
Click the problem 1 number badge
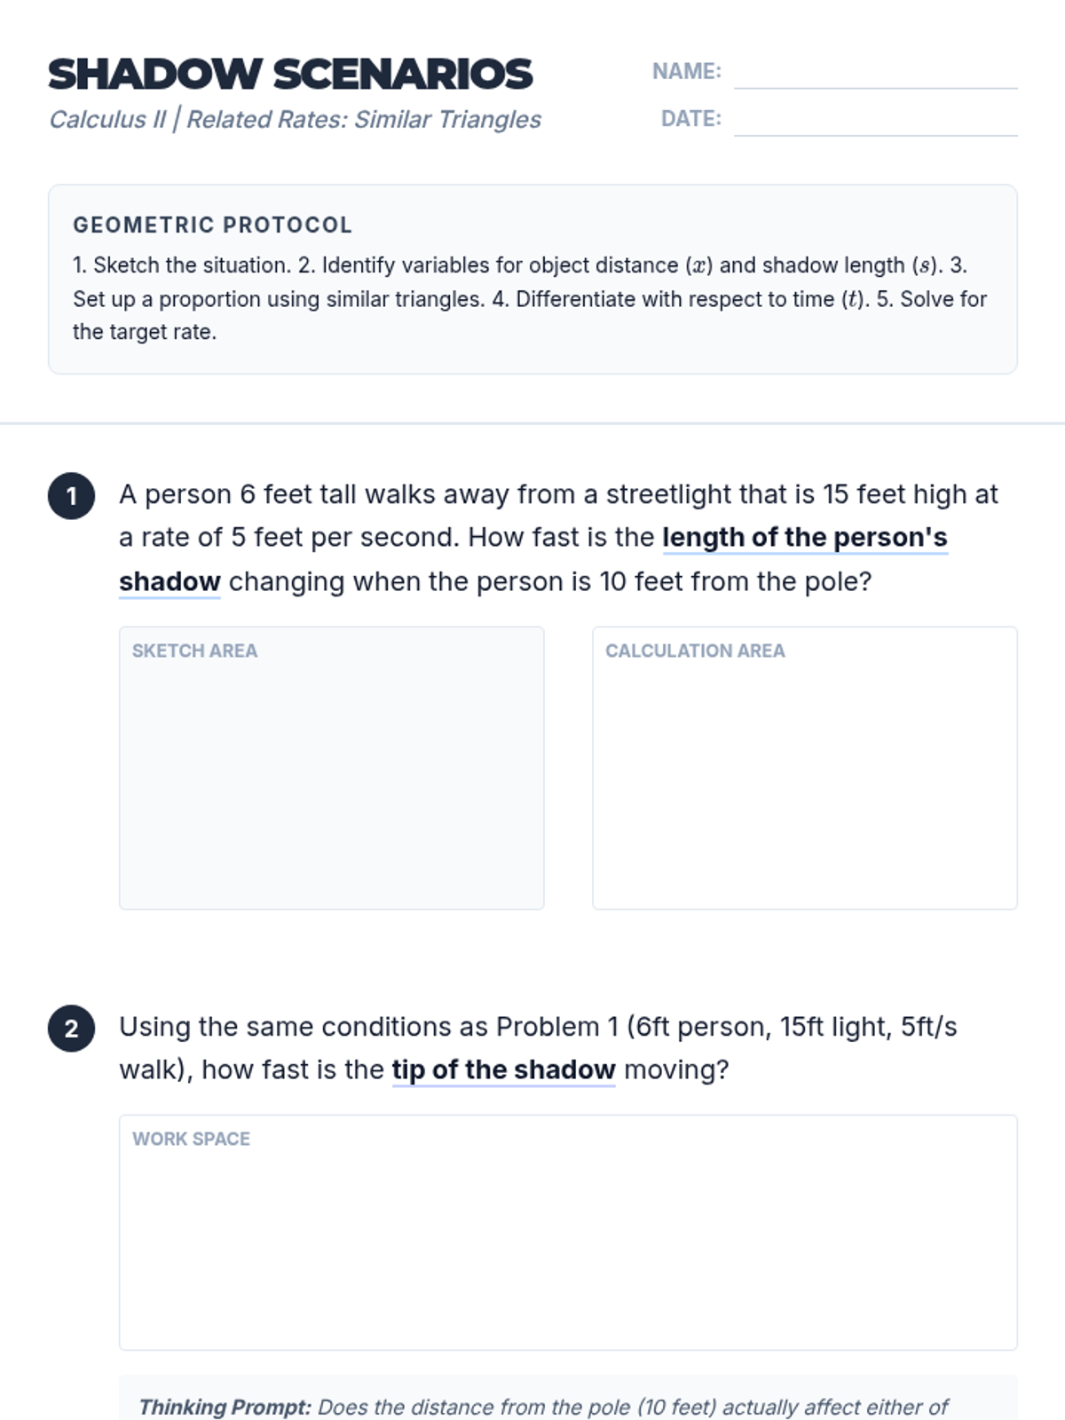[x=71, y=496]
